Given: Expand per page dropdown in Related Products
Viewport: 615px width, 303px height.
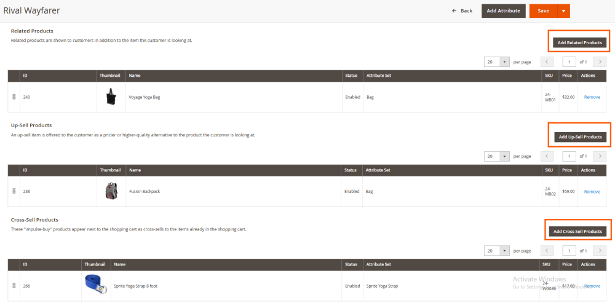Looking at the screenshot, I should (505, 61).
